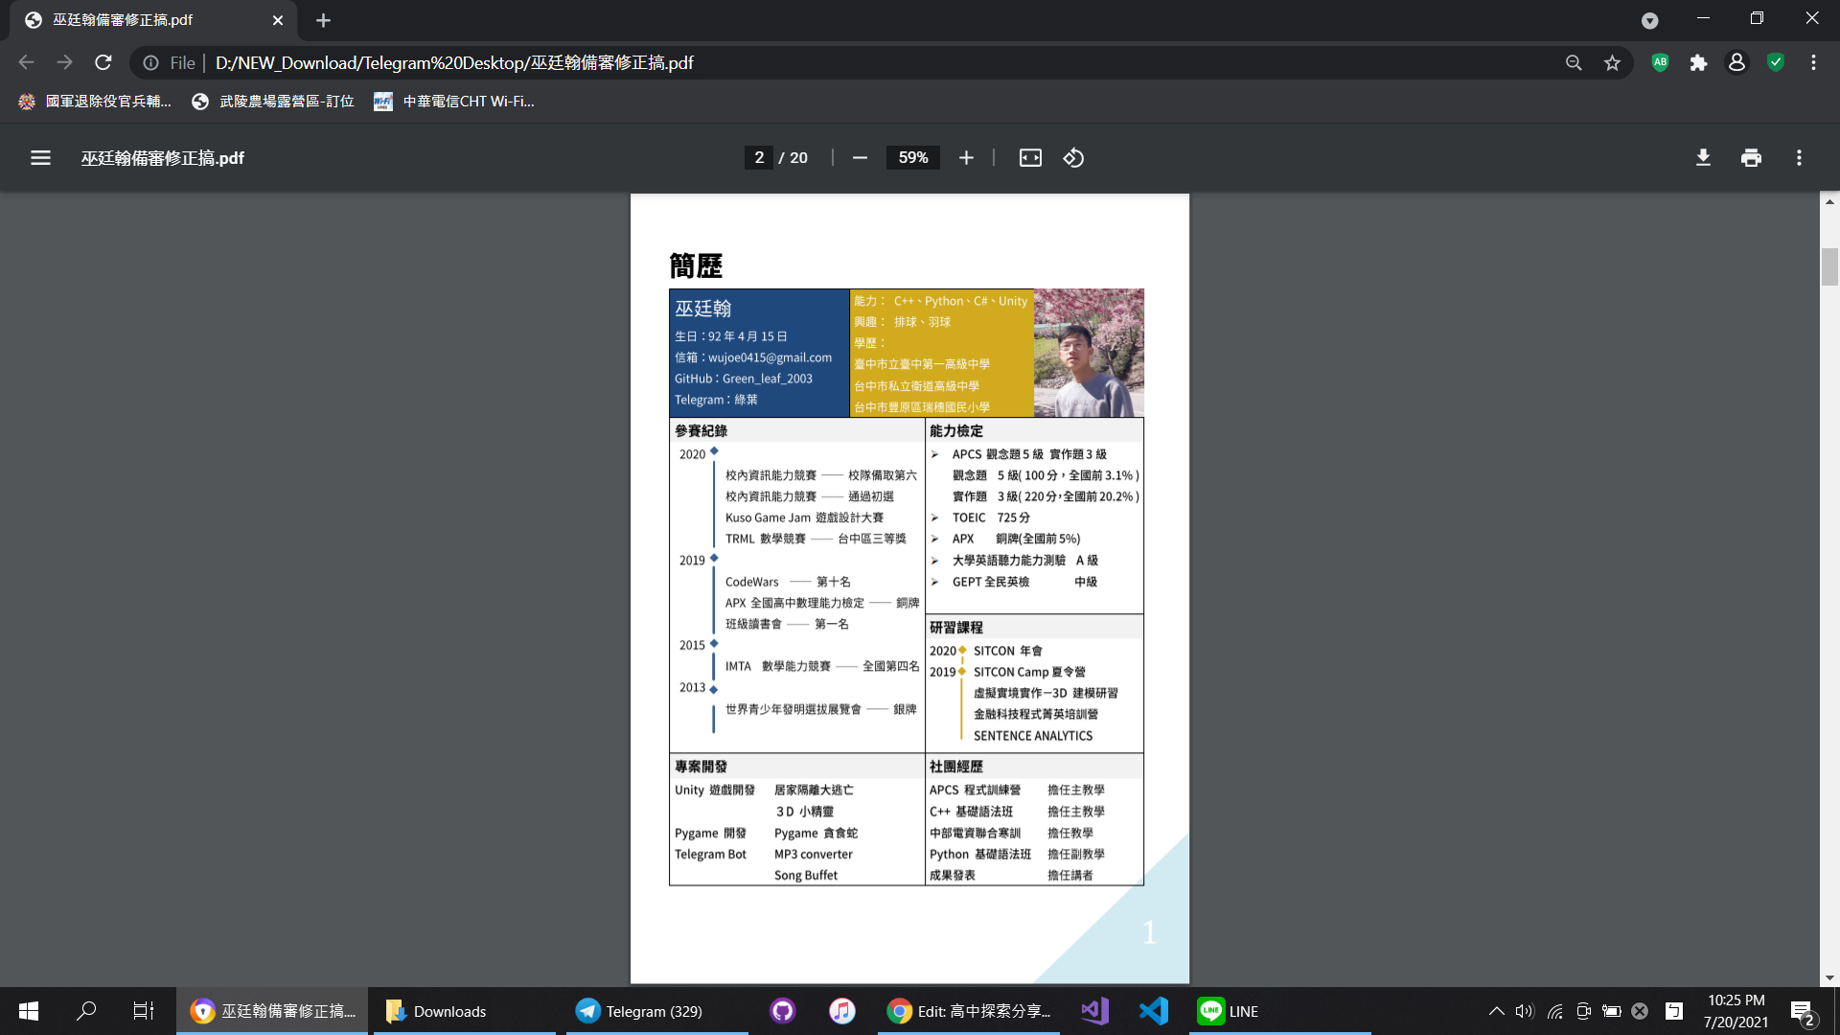Print the PDF document
This screenshot has width=1840, height=1035.
[1751, 158]
